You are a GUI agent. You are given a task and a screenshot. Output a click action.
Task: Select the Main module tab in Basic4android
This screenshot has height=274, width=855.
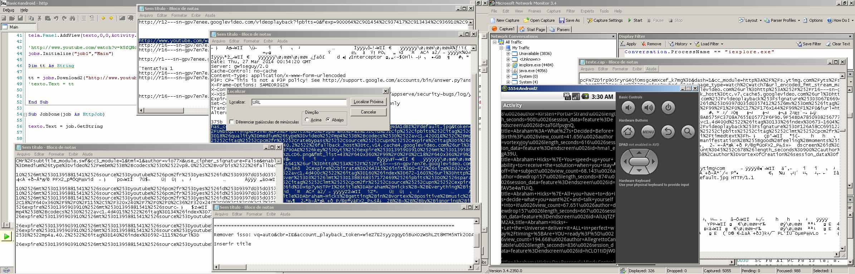[x=19, y=27]
